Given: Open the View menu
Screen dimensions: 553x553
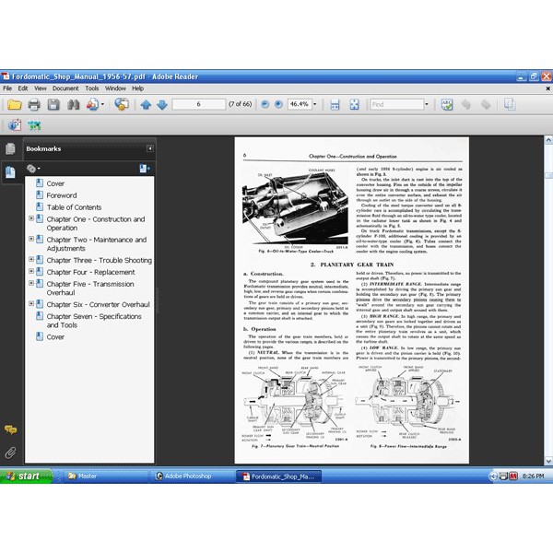Looking at the screenshot, I should [x=41, y=88].
